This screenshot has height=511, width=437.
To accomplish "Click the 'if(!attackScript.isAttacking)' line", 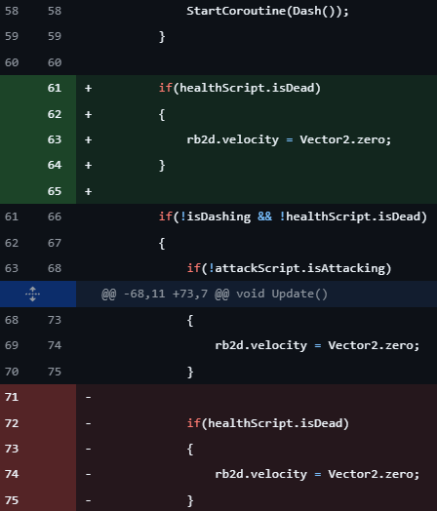I will (x=289, y=268).
